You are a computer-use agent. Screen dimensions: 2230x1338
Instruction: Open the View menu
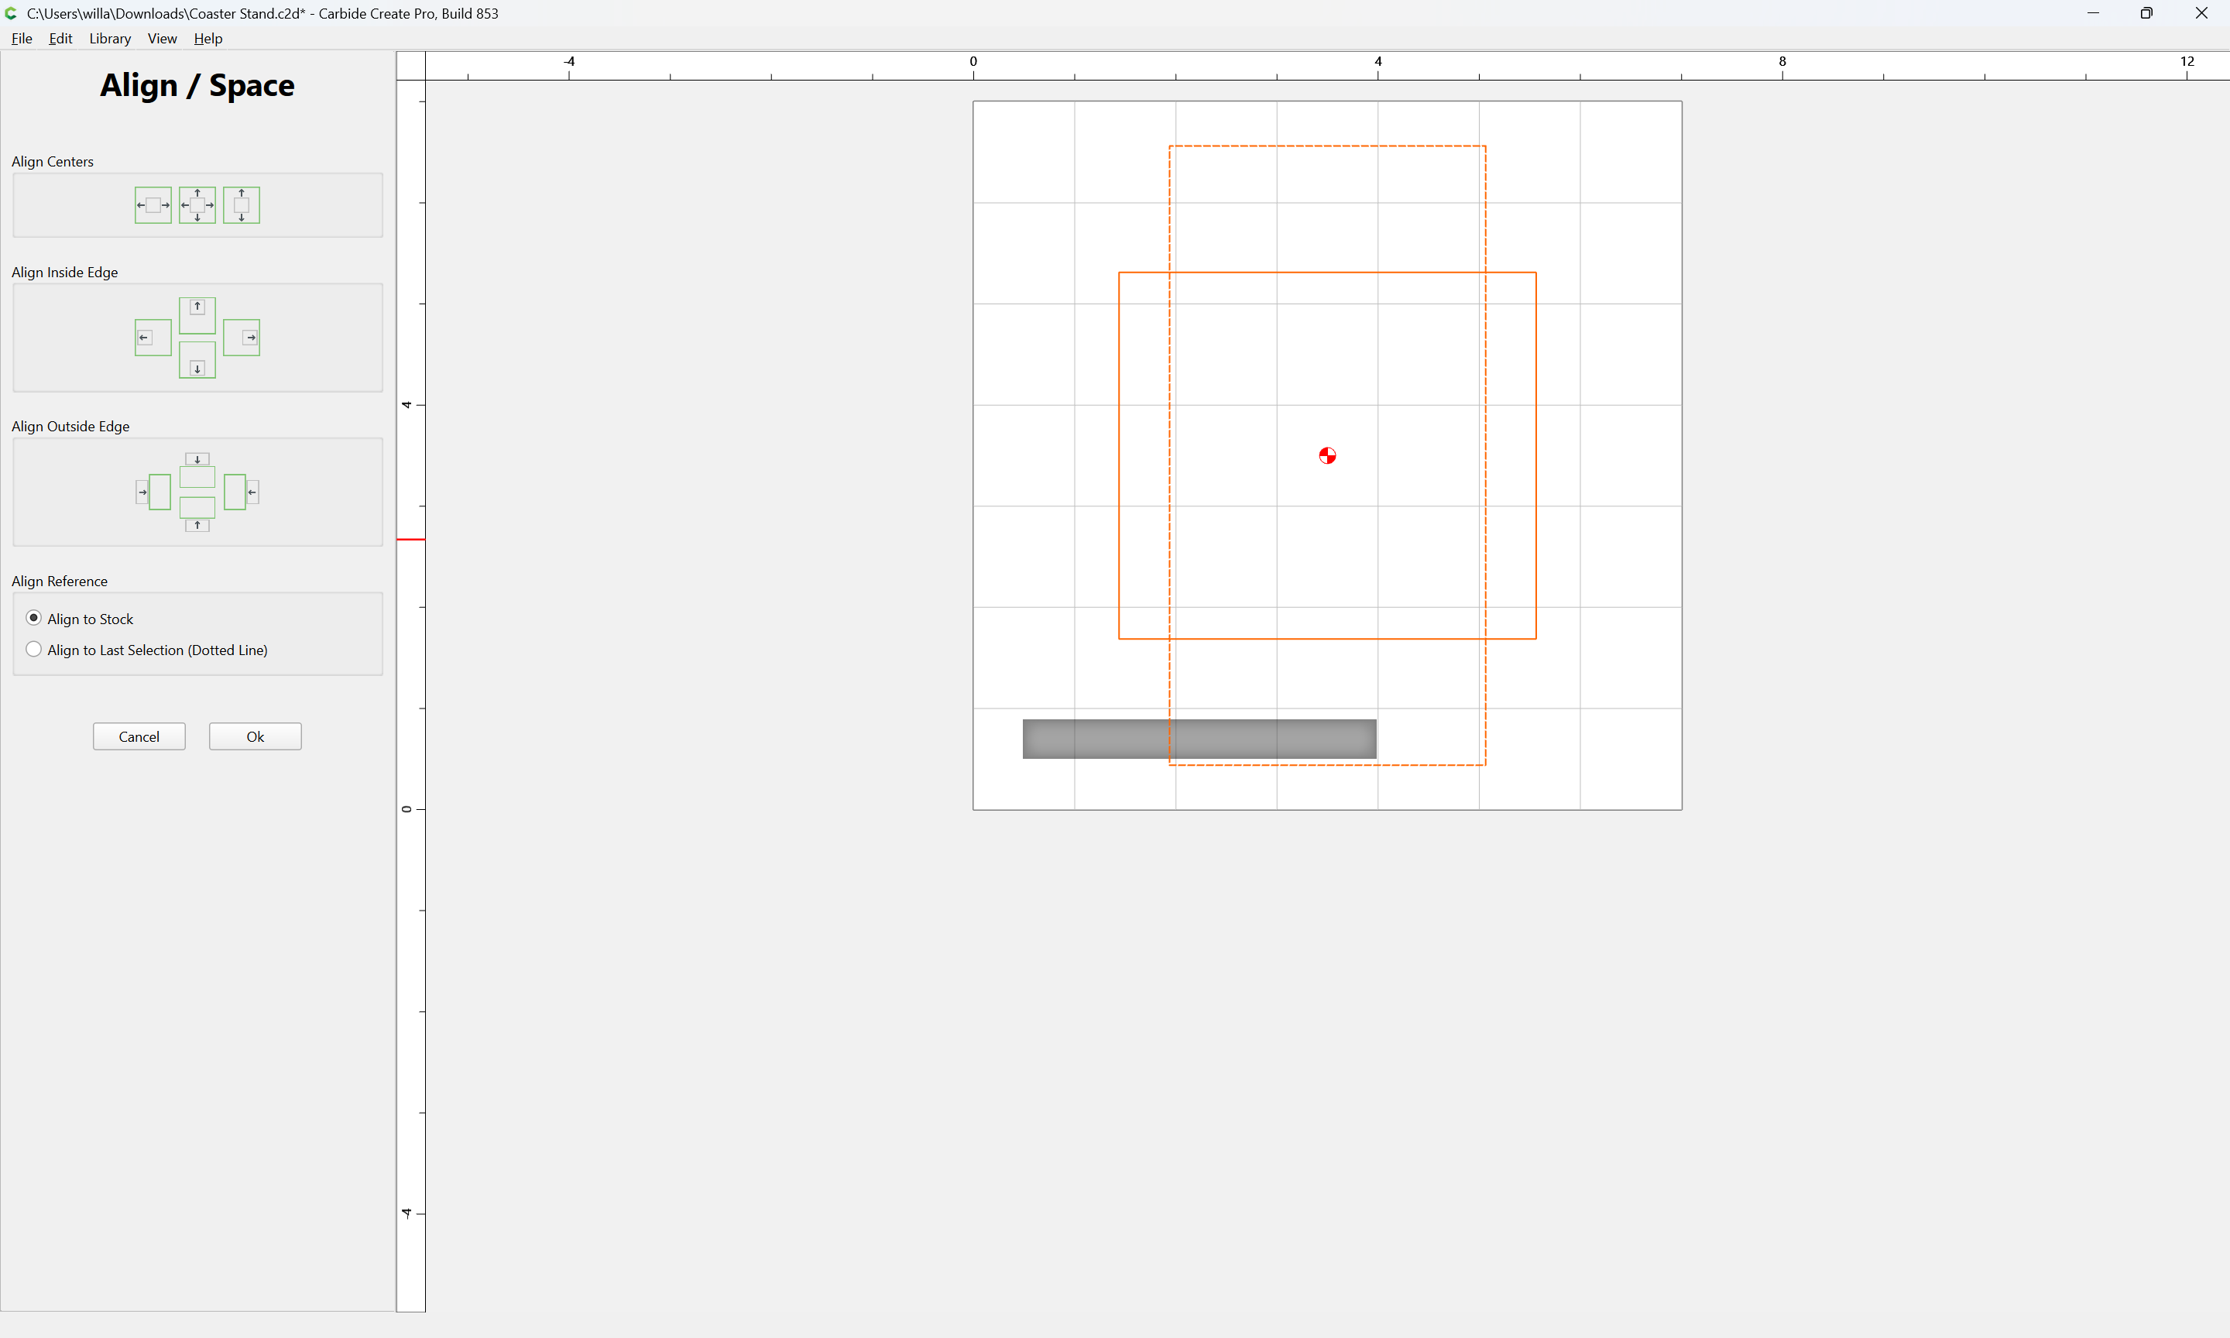163,39
